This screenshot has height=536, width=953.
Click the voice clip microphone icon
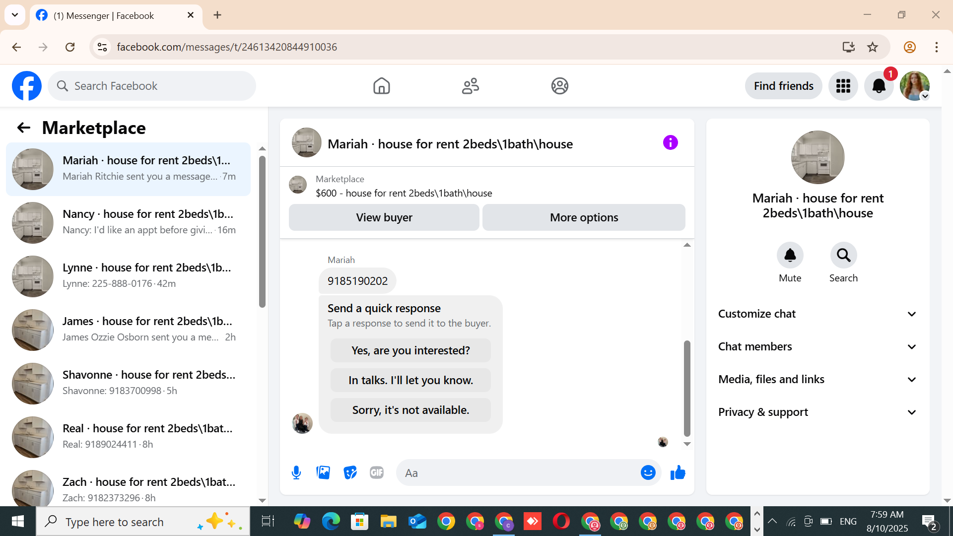pyautogui.click(x=296, y=472)
